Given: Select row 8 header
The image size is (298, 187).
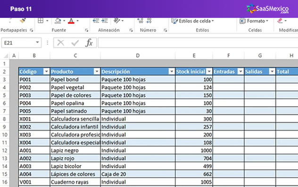Looking at the screenshot, I should point(4,119).
